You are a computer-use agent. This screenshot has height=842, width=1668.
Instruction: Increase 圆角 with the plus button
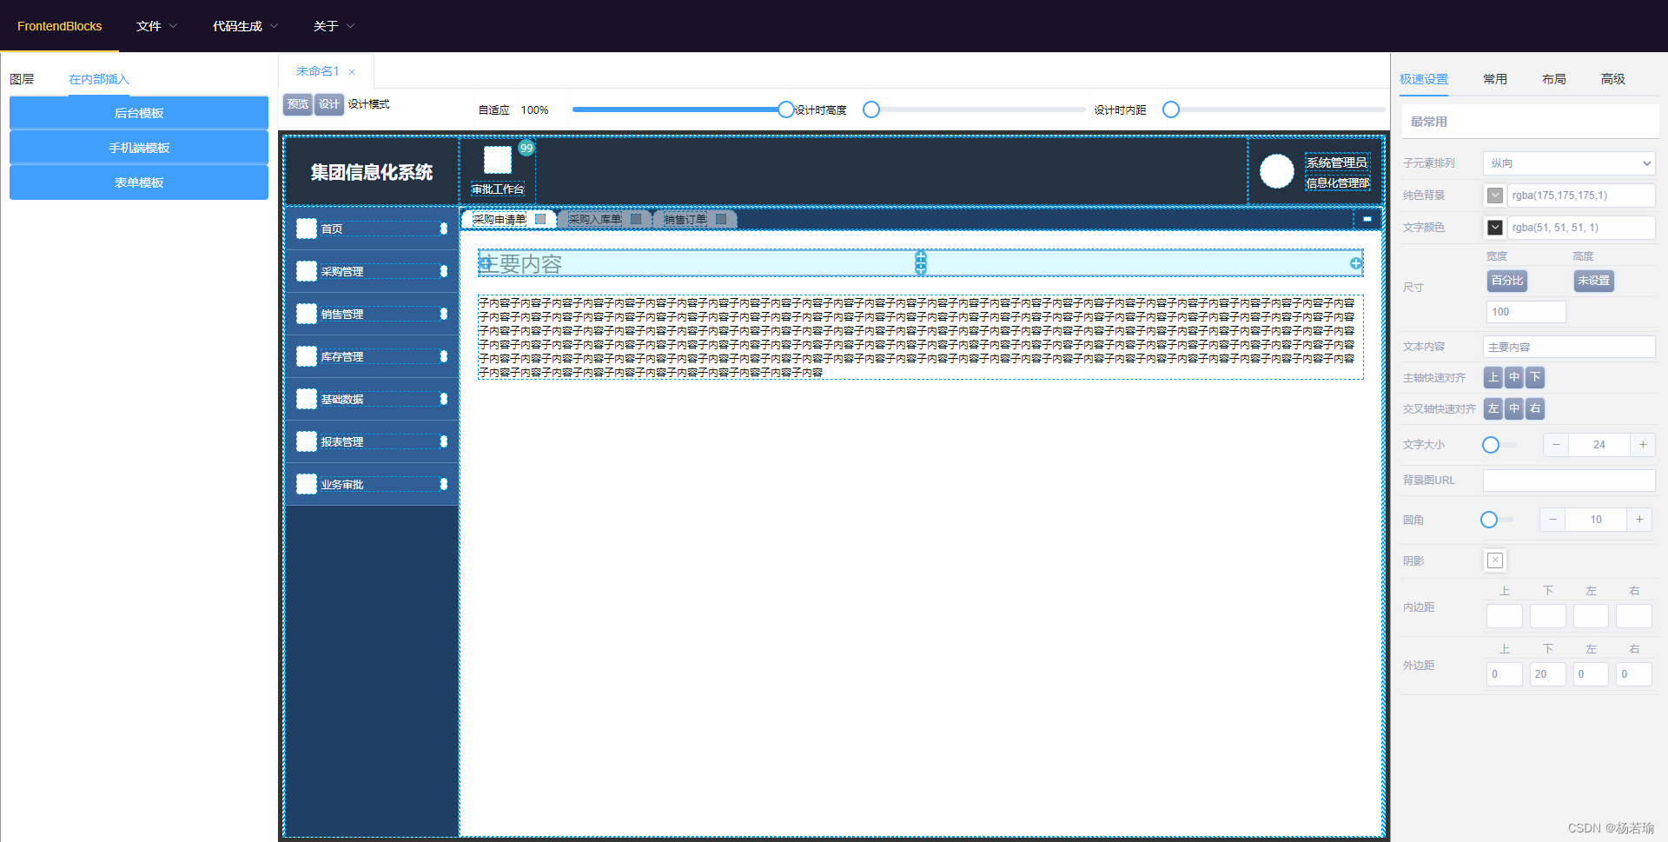[x=1639, y=520]
